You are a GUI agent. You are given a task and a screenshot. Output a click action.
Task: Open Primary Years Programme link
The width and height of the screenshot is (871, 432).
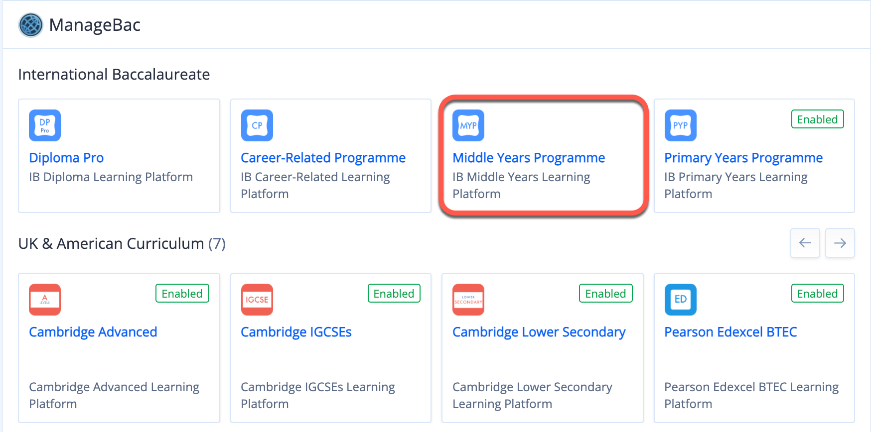[x=743, y=158]
